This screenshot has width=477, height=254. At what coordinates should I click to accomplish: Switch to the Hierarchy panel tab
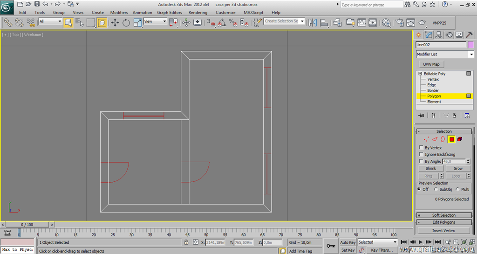[x=439, y=35]
